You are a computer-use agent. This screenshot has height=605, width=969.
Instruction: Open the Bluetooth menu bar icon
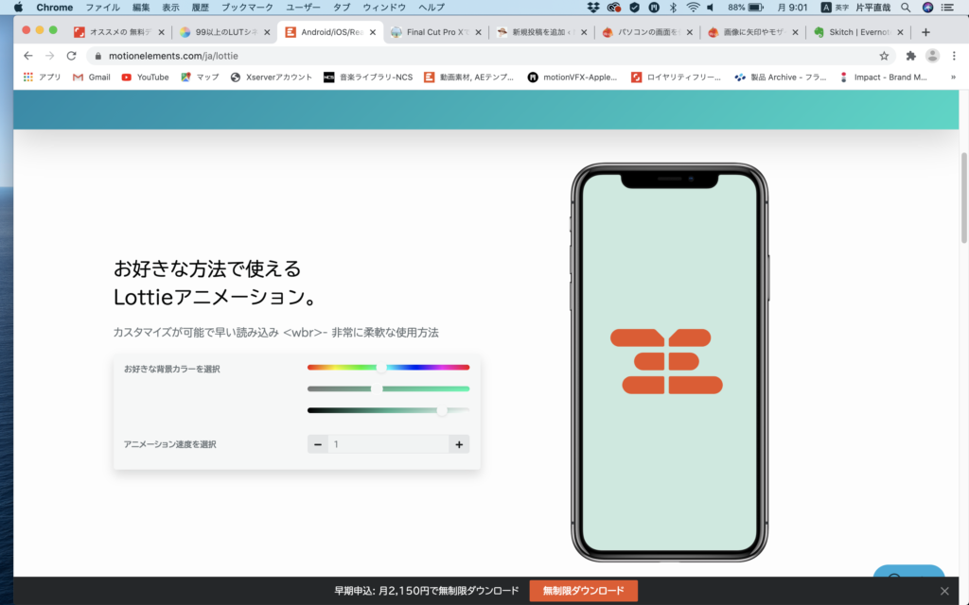click(673, 8)
